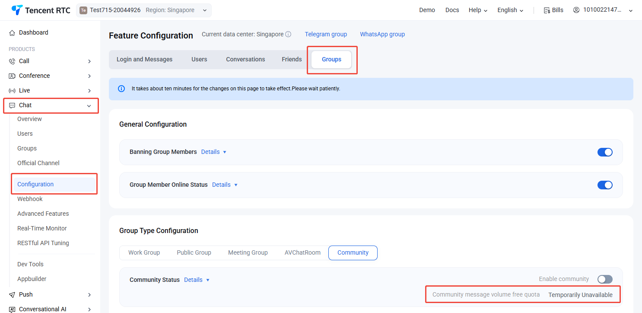Viewport: 642px width, 313px height.
Task: Click the Group Type Configuration heading
Action: (x=159, y=231)
